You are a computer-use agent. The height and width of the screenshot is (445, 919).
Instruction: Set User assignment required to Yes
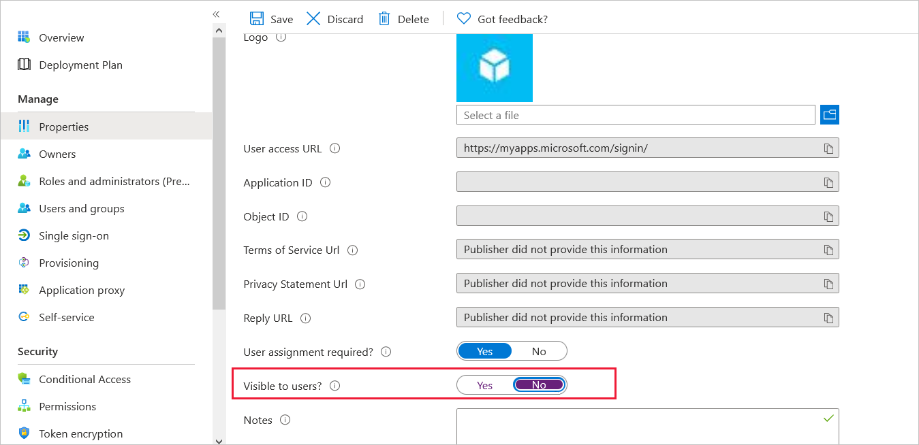point(485,351)
